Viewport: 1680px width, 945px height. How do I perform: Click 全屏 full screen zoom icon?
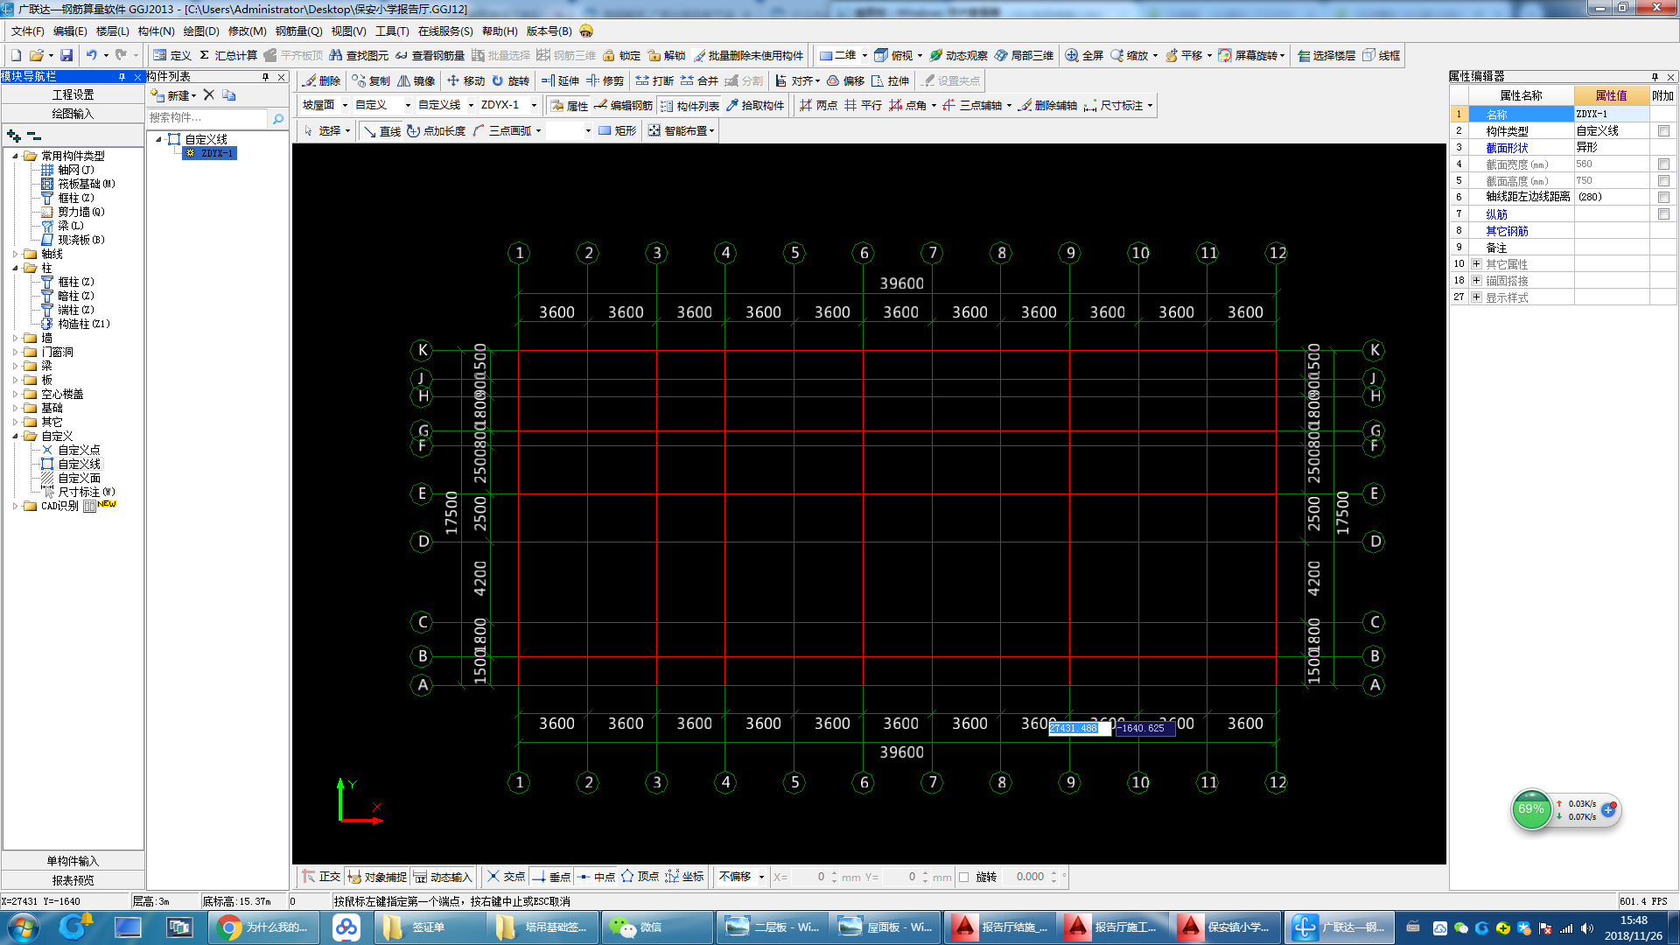tap(1084, 55)
